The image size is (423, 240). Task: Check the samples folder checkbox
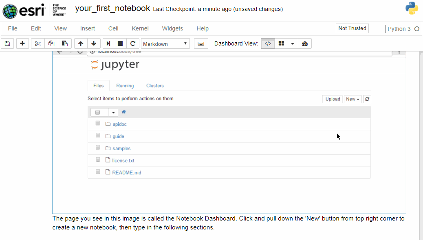pos(98,147)
